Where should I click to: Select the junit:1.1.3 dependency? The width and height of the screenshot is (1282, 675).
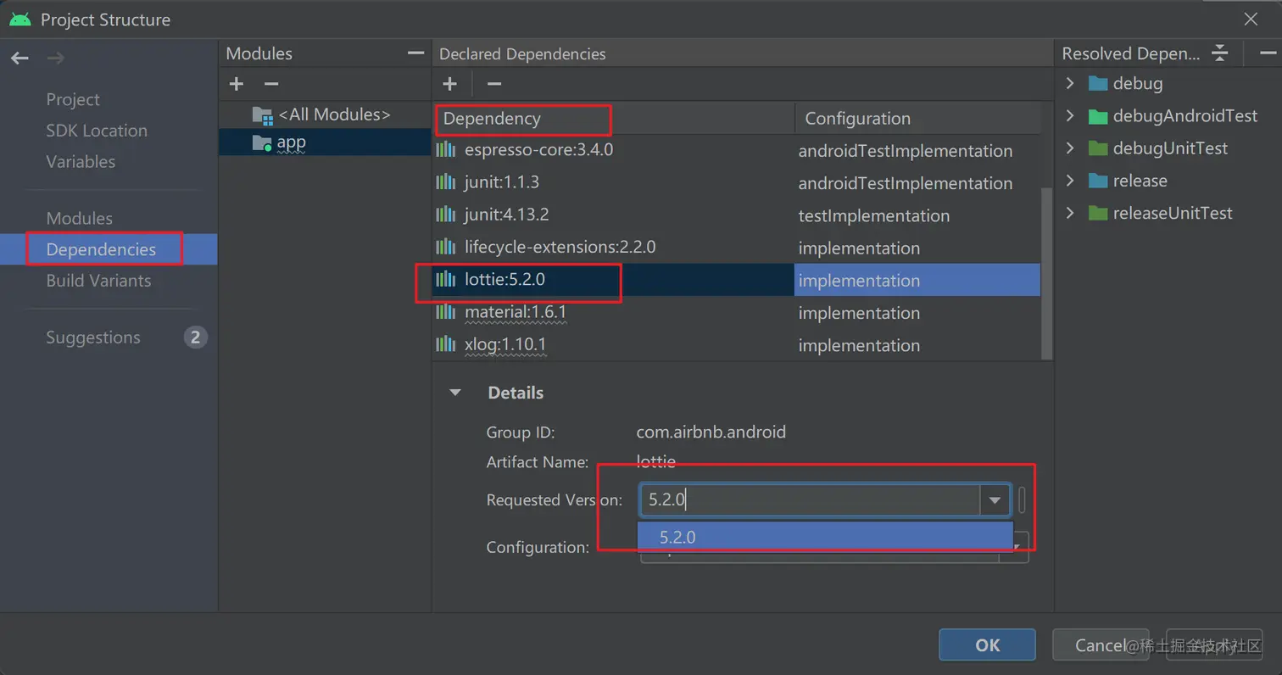(x=502, y=182)
